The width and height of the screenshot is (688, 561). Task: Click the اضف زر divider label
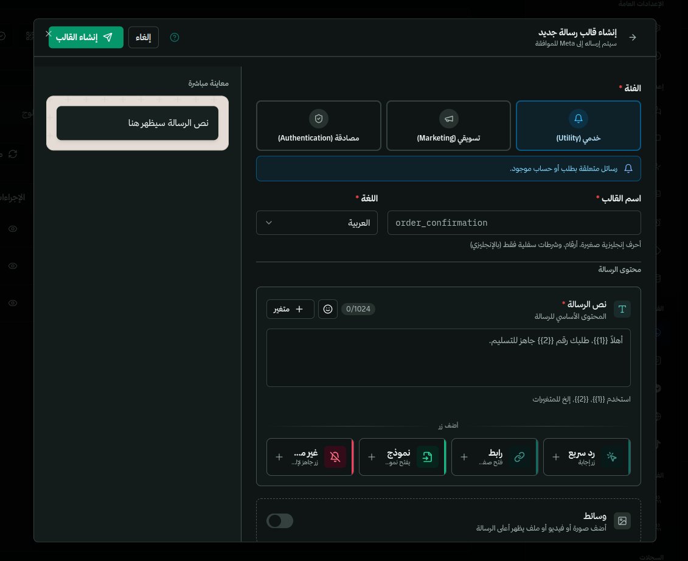[448, 425]
